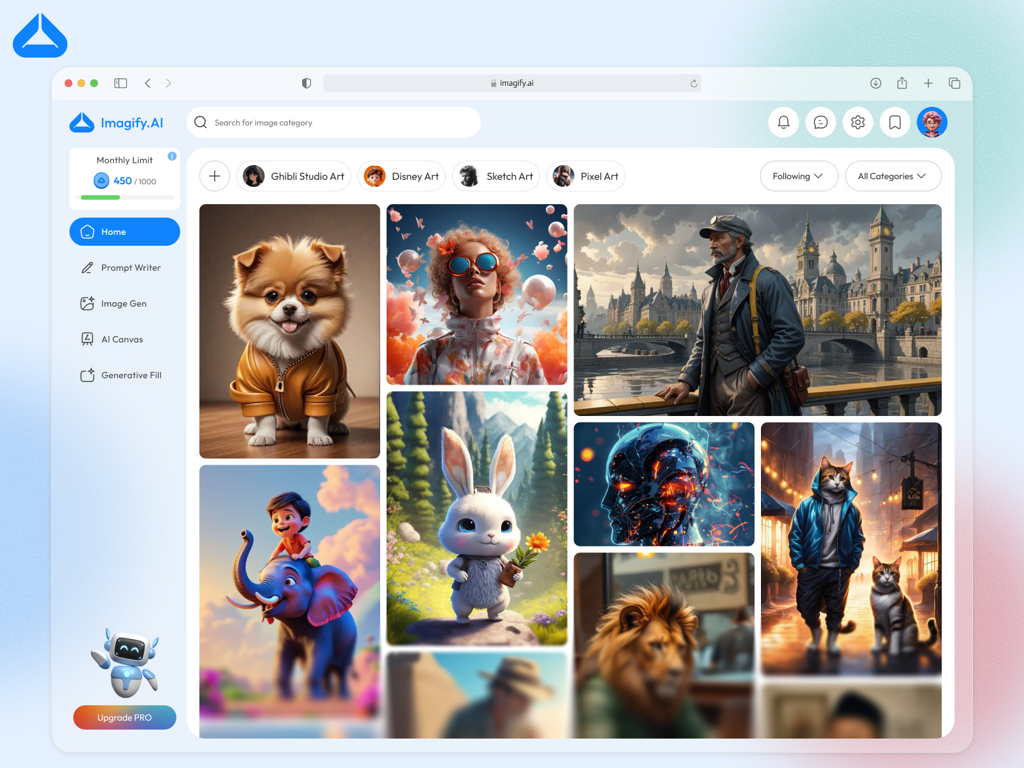Open the Generative Fill tool
Screen dimensions: 1024x768
(125, 375)
